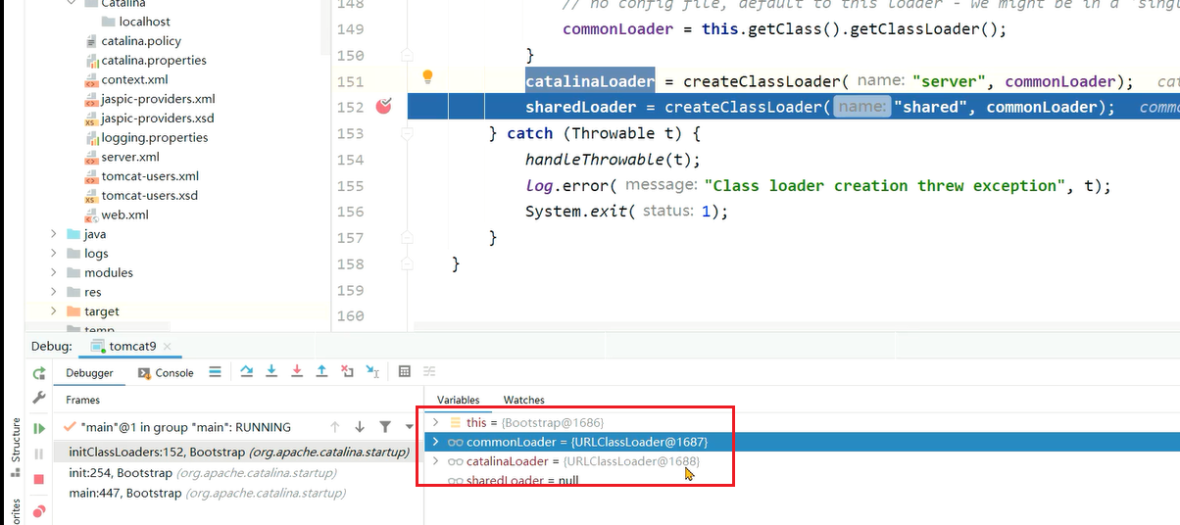Image resolution: width=1180 pixels, height=525 pixels.
Task: Select server.xml in the project tree
Action: tap(129, 157)
